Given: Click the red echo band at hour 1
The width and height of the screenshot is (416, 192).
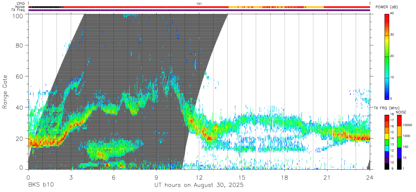Looking at the screenshot, I should [42, 142].
